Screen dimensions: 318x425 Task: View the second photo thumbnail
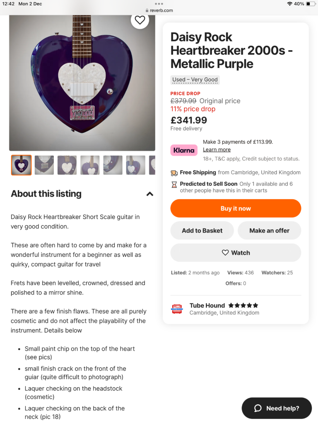[44, 165]
